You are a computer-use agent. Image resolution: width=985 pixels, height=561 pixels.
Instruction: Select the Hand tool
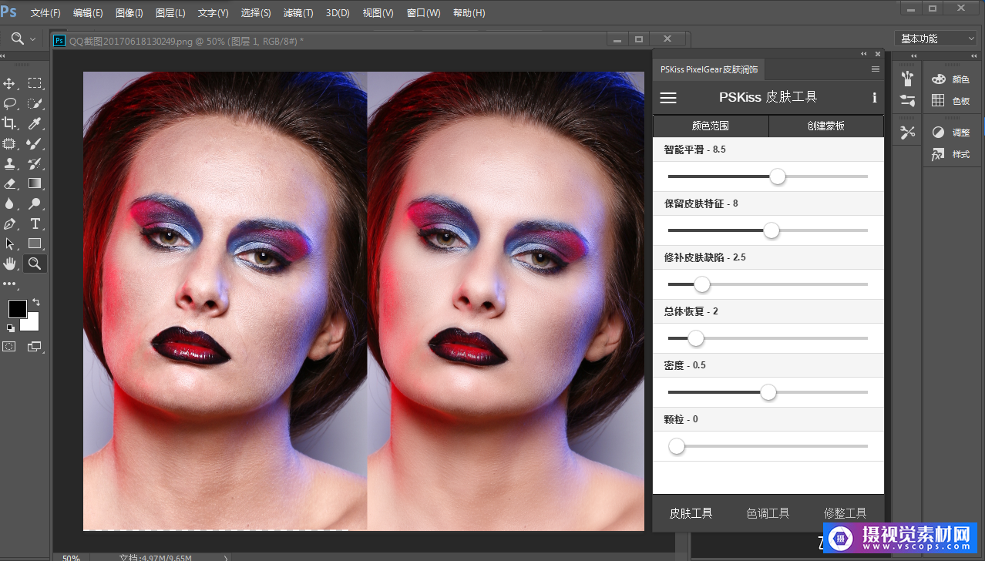pyautogui.click(x=10, y=264)
